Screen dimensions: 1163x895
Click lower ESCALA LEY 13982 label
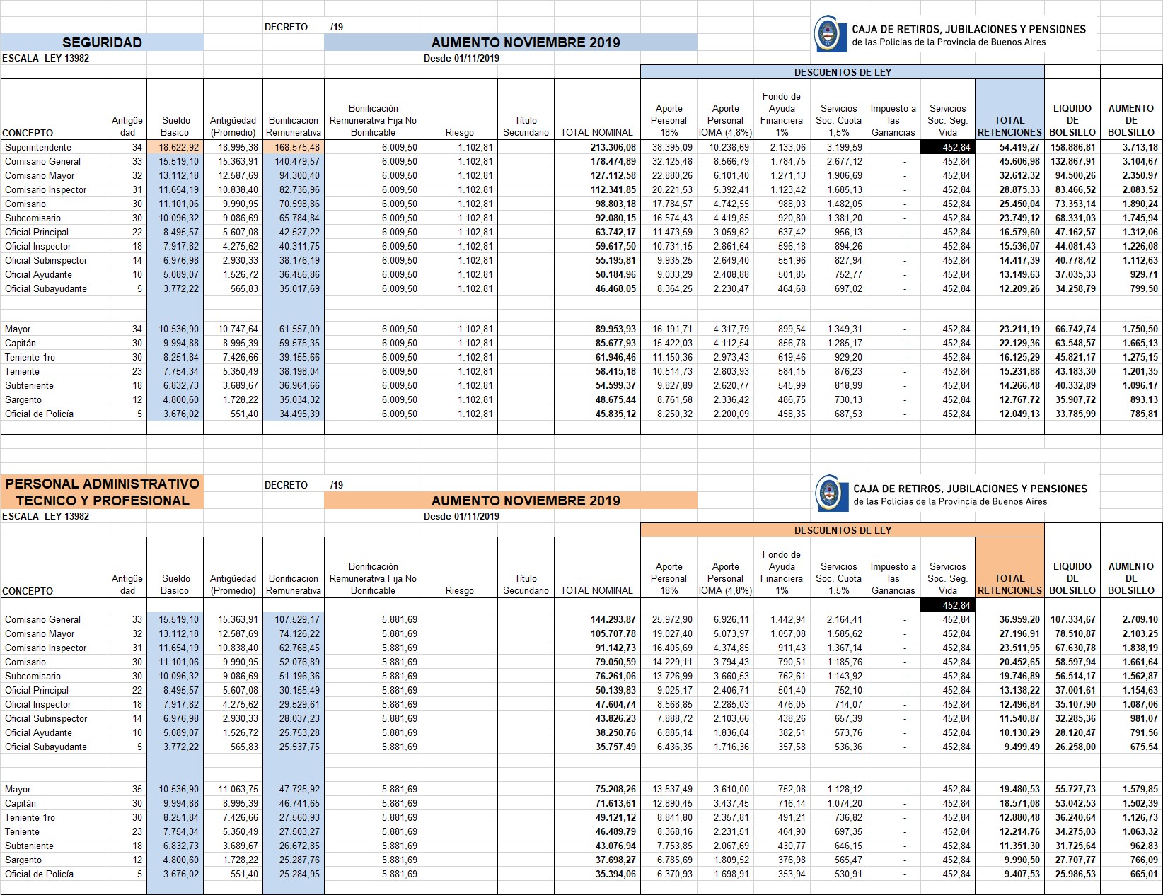[x=46, y=516]
